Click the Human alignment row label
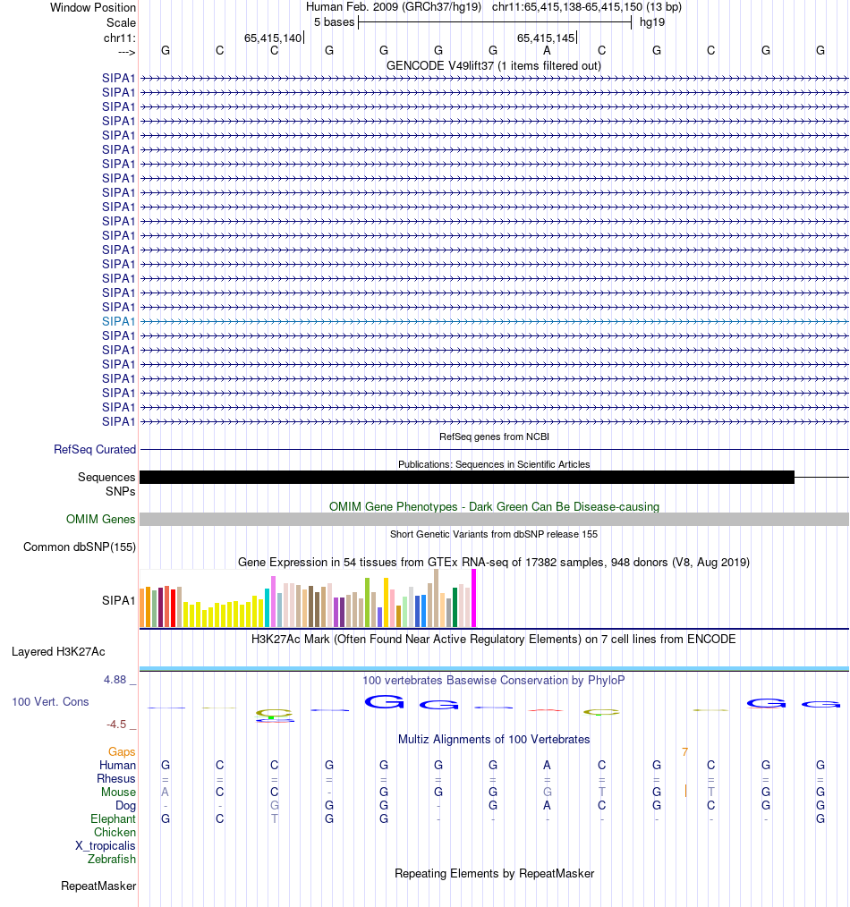Screen dimensions: 850x907 point(117,766)
